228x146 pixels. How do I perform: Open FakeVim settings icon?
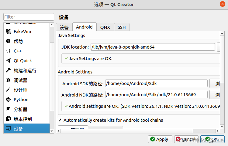(x=8, y=32)
